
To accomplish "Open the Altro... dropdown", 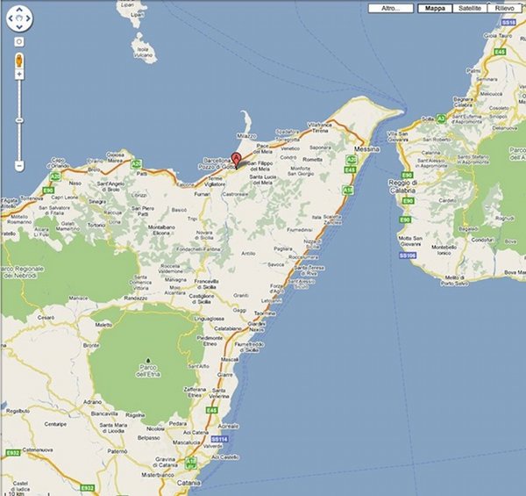I will (391, 9).
